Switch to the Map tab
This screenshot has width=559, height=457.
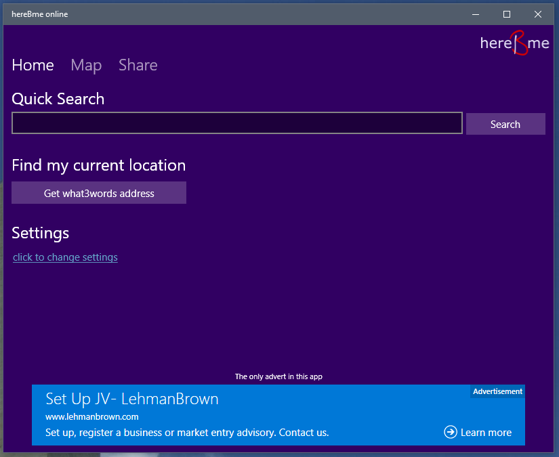(86, 66)
